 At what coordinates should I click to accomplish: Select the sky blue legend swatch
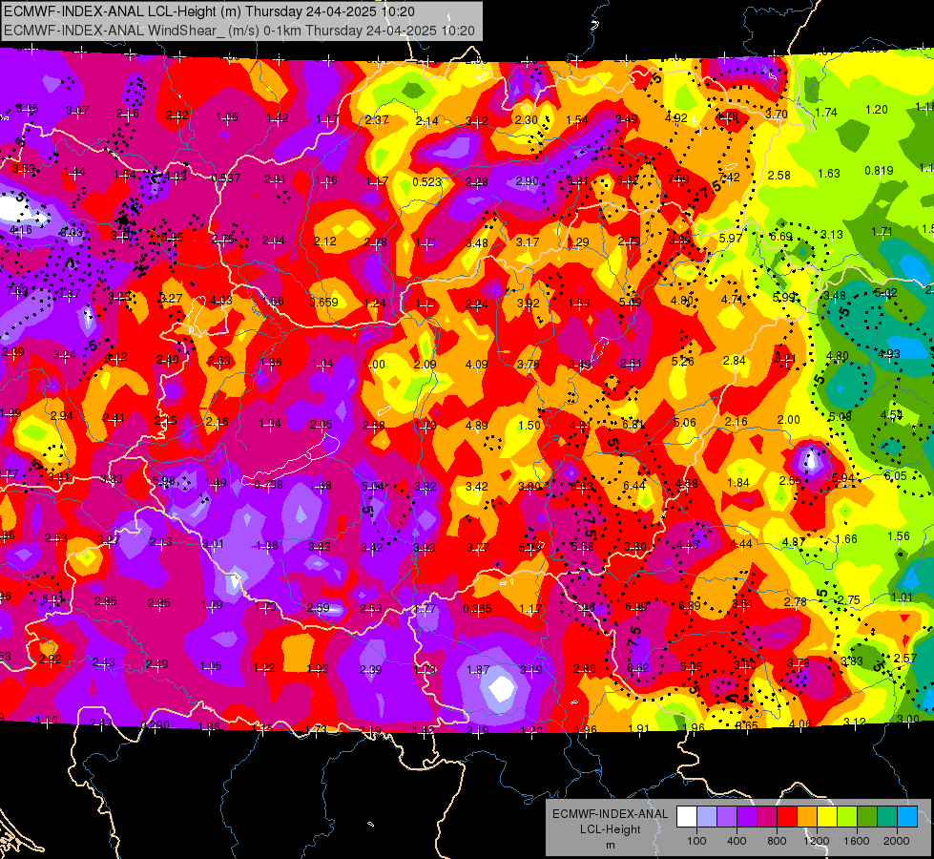[906, 816]
